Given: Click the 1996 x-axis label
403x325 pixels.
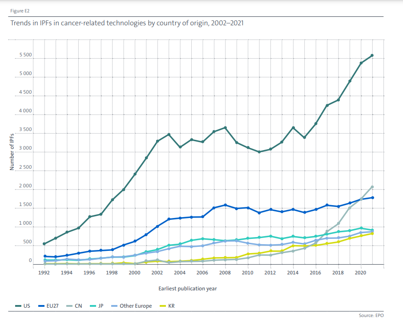Looking at the screenshot, I should 89,273.
